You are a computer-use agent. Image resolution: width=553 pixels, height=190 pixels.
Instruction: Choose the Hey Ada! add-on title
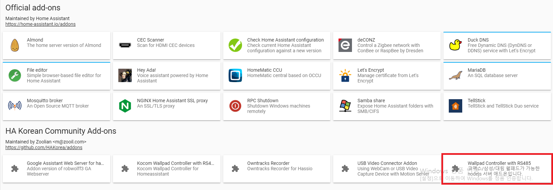tap(146, 70)
